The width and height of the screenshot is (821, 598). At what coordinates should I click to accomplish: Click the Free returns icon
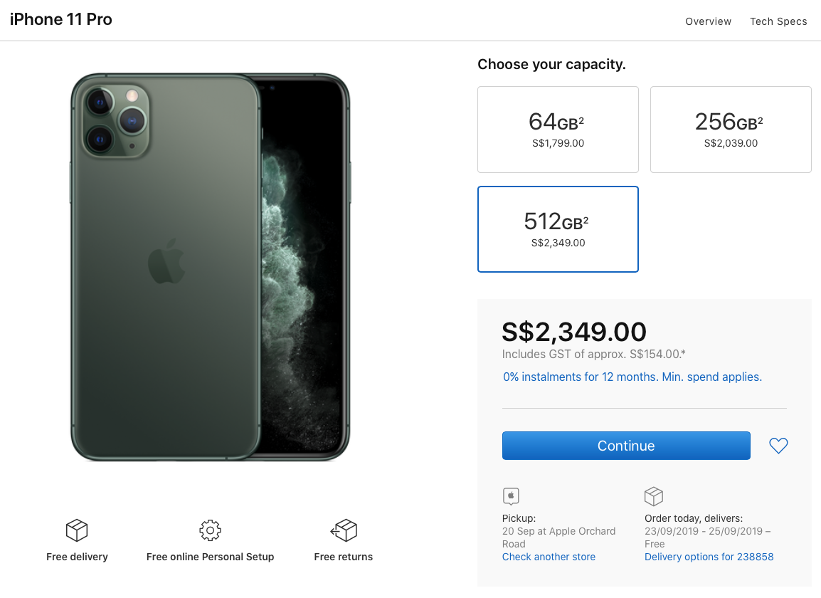344,530
